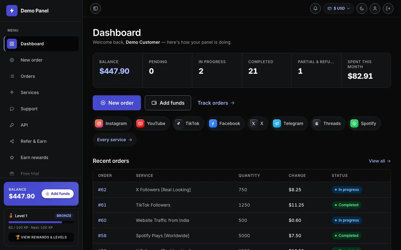Click the outlined Add funds button

(x=168, y=103)
